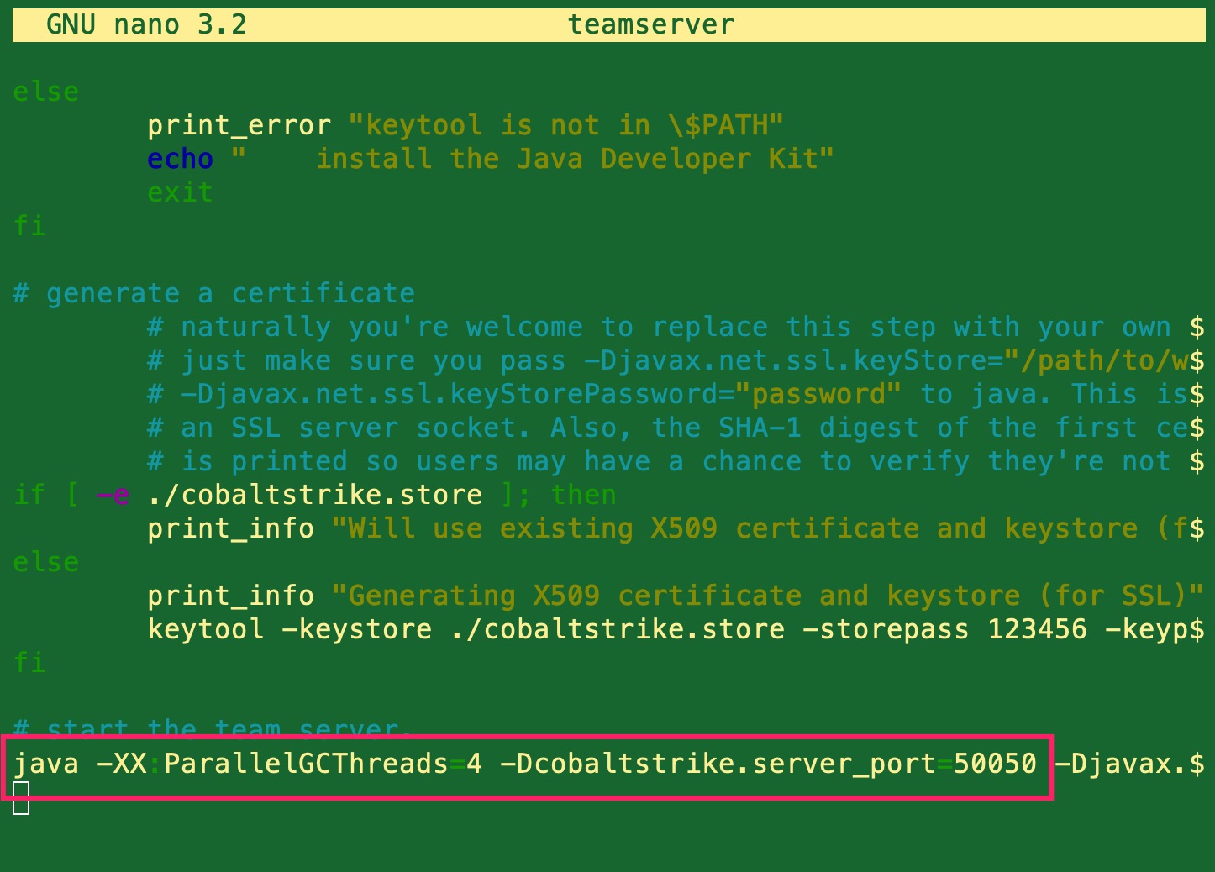Click '-storepass 123456' in keytool line
This screenshot has width=1215, height=872.
click(x=945, y=629)
